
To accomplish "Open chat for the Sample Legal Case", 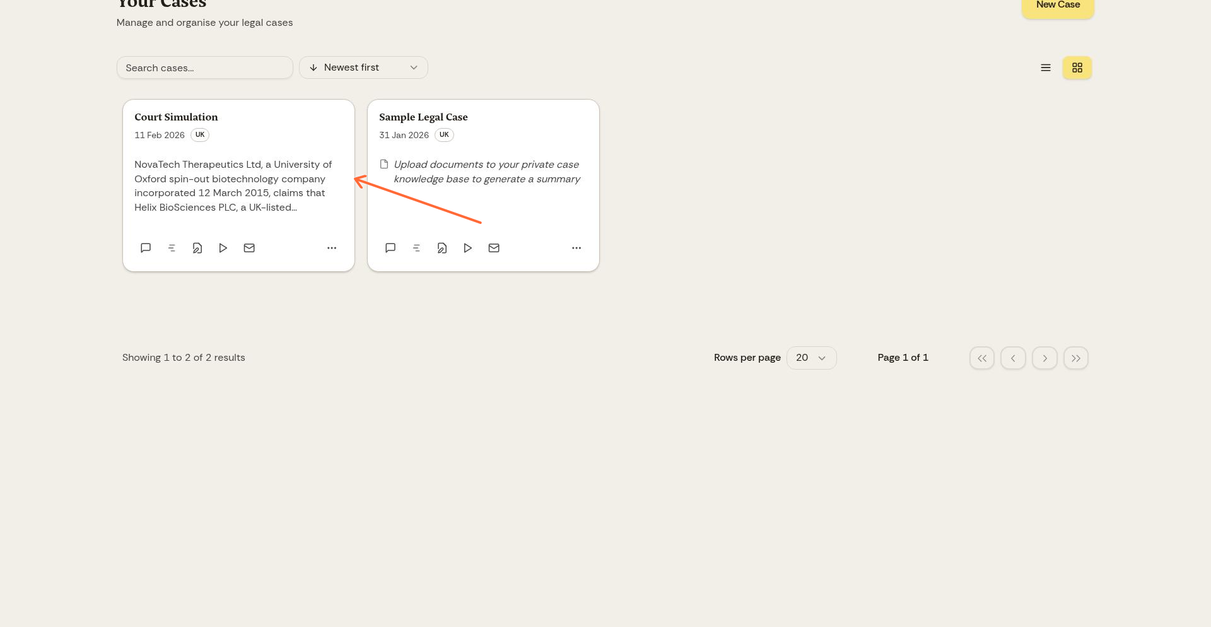I will tap(390, 248).
